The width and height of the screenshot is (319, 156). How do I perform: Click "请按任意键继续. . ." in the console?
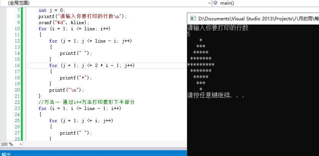216,95
